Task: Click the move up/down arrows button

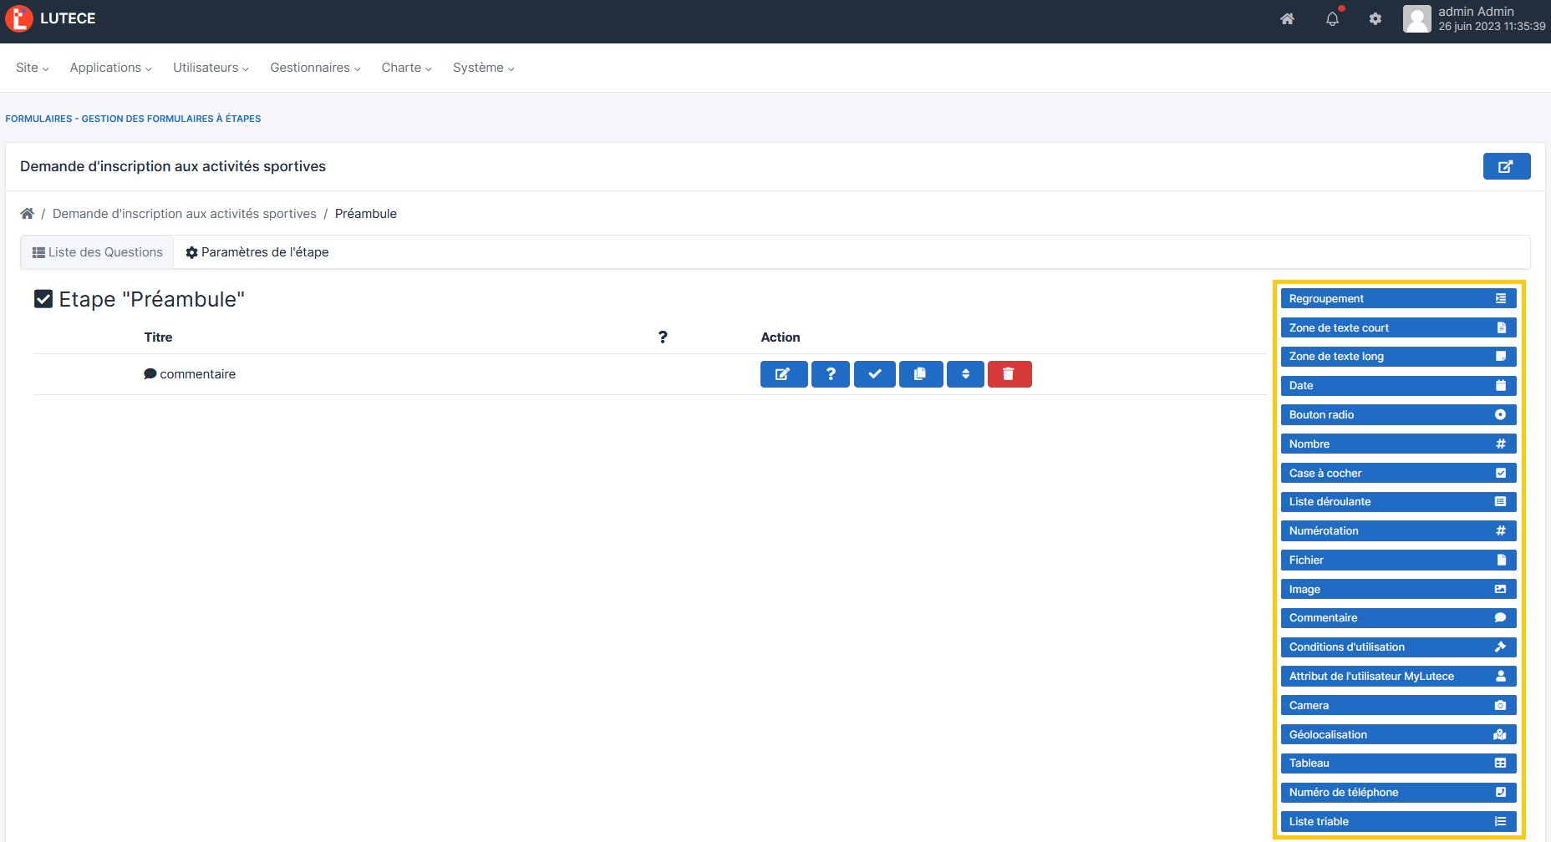Action: (965, 374)
